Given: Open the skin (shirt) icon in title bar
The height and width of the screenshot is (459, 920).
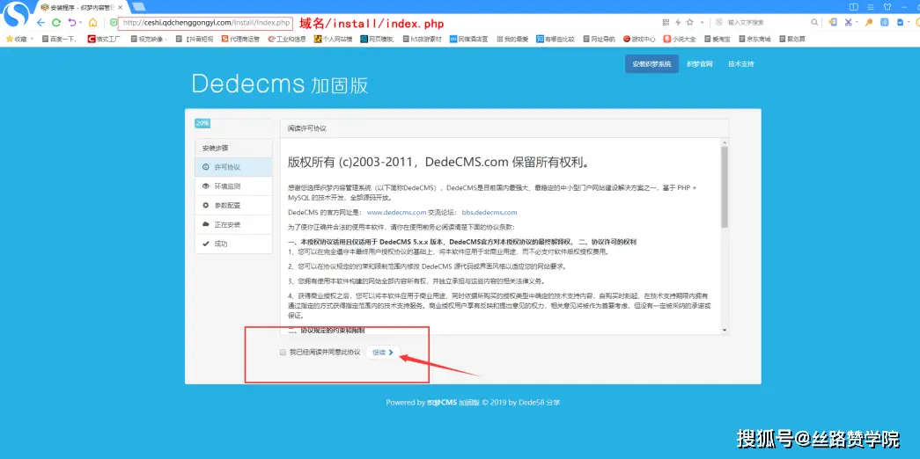Looking at the screenshot, I should click(887, 7).
